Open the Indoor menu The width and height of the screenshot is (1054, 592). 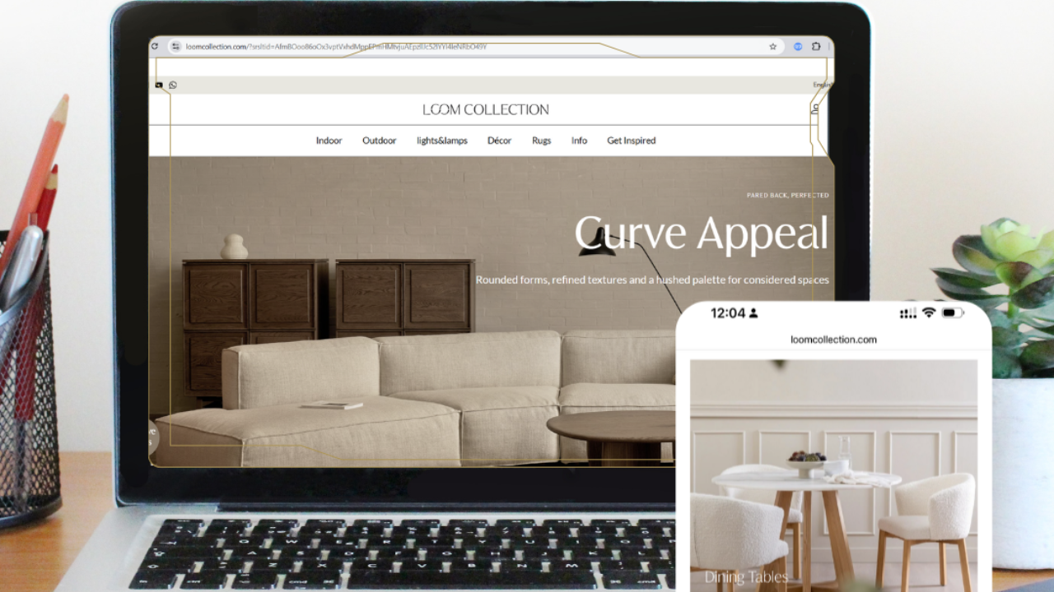coord(329,140)
